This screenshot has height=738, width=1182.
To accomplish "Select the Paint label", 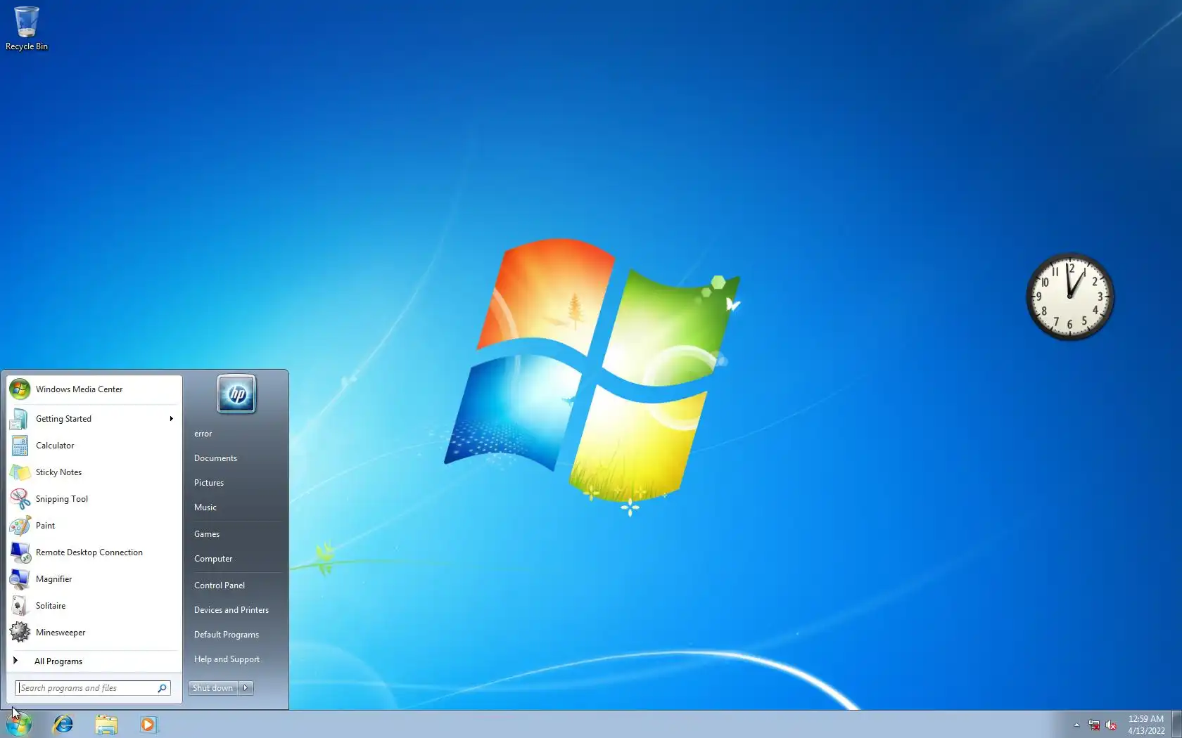I will (x=45, y=526).
